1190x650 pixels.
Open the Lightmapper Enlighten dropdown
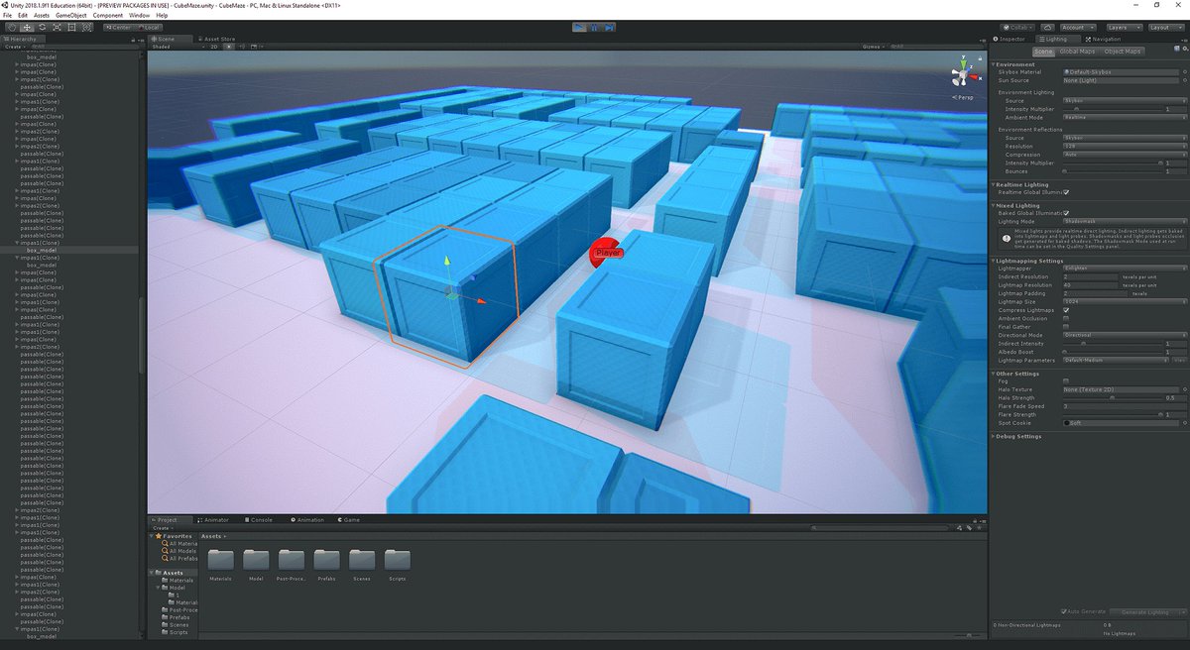pos(1125,269)
